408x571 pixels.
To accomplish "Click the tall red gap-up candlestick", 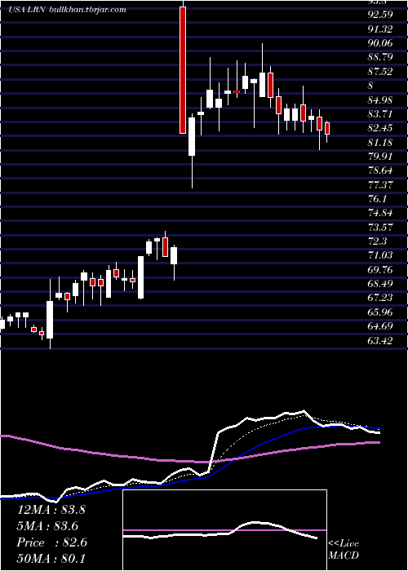I will [x=183, y=70].
